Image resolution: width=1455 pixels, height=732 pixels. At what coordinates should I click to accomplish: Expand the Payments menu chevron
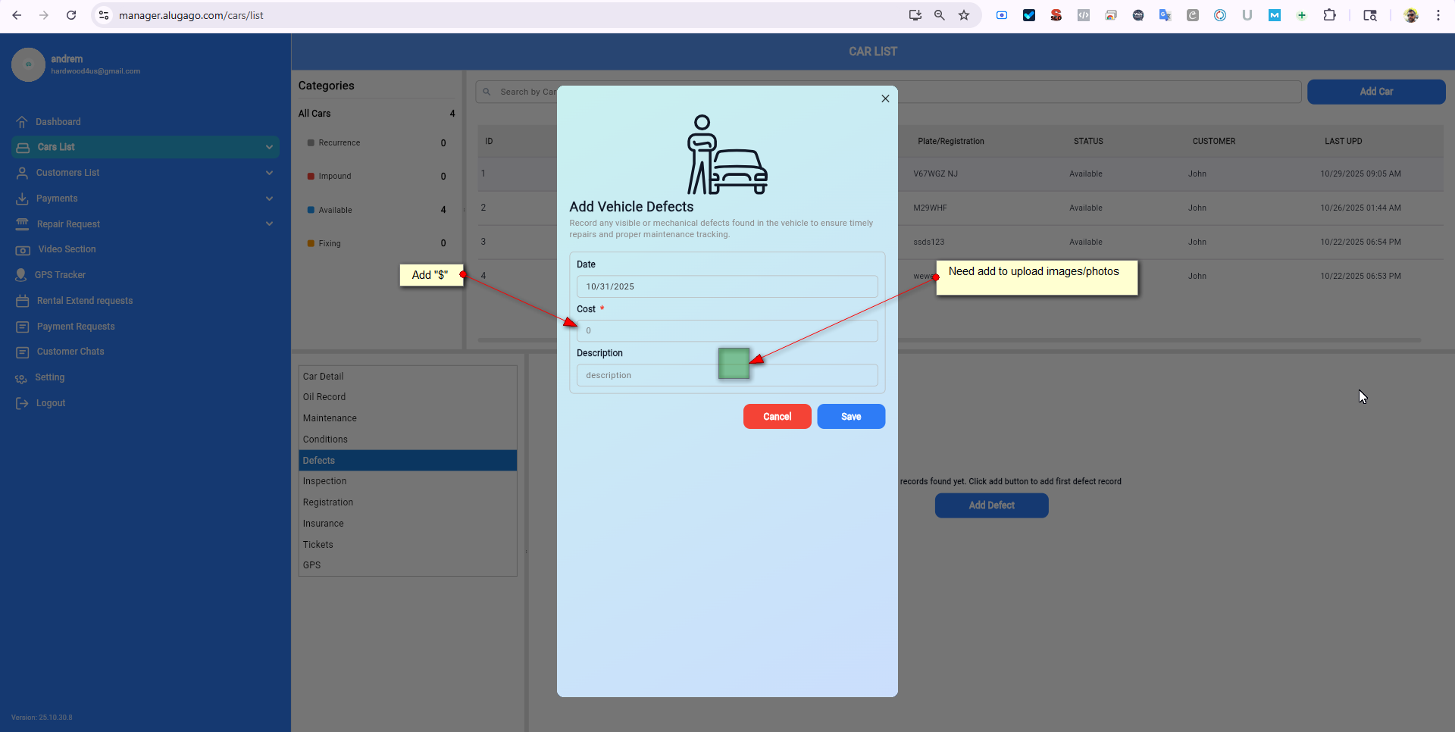(269, 199)
